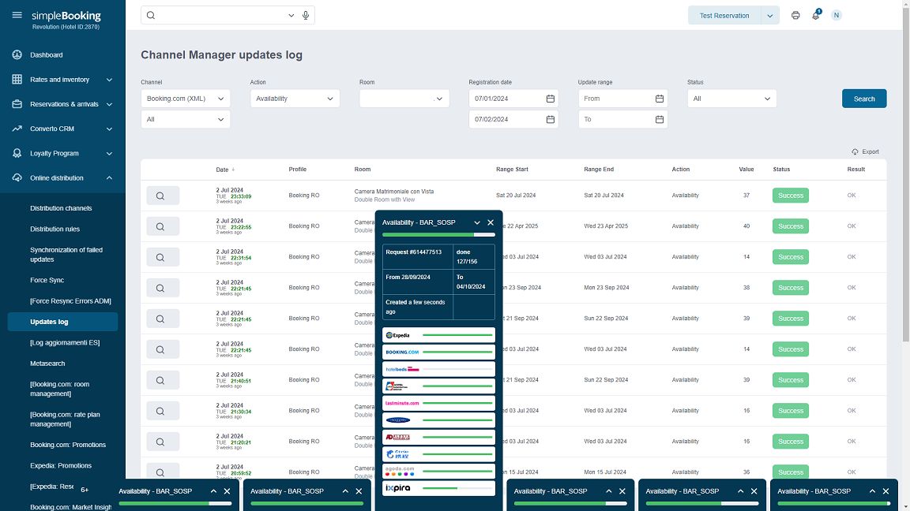This screenshot has width=910, height=511.
Task: Click the agoda.com channel logo in popup
Action: click(400, 471)
